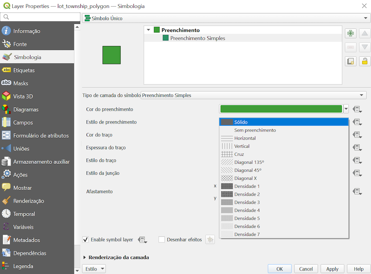The width and height of the screenshot is (371, 274).
Task: Open data-defined override for Espessura do traço
Action: click(357, 147)
